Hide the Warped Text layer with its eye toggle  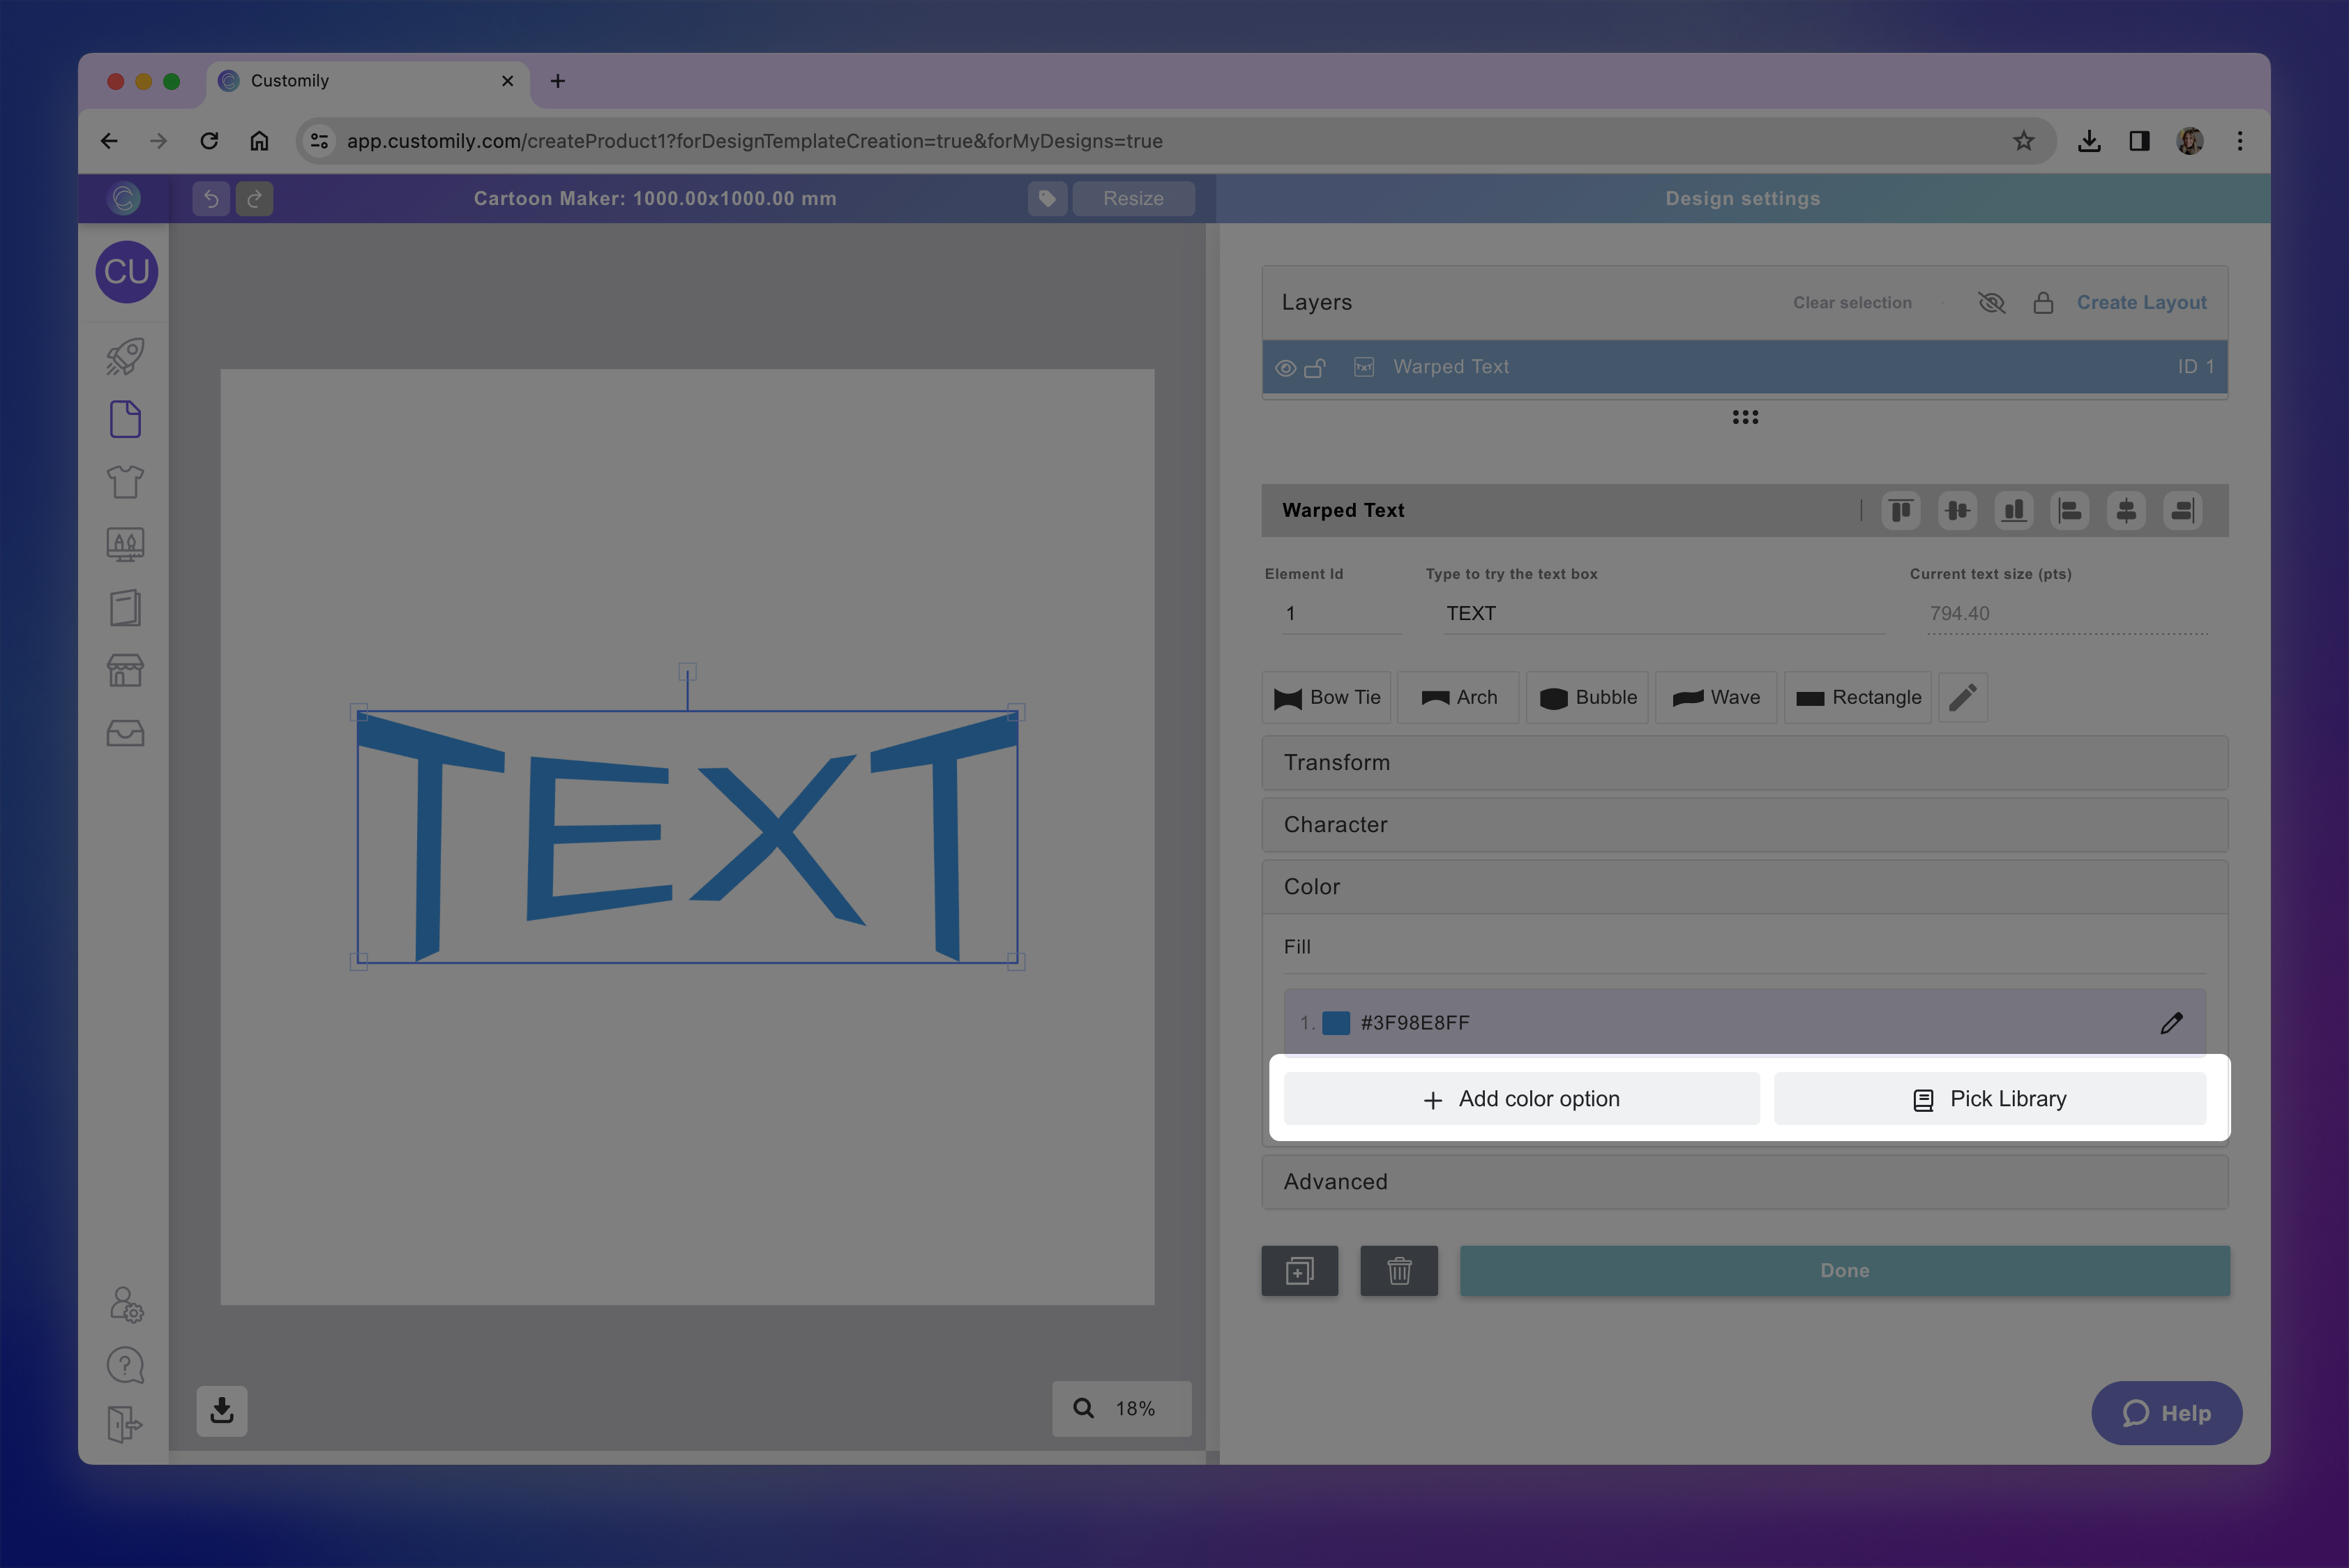pos(1285,367)
